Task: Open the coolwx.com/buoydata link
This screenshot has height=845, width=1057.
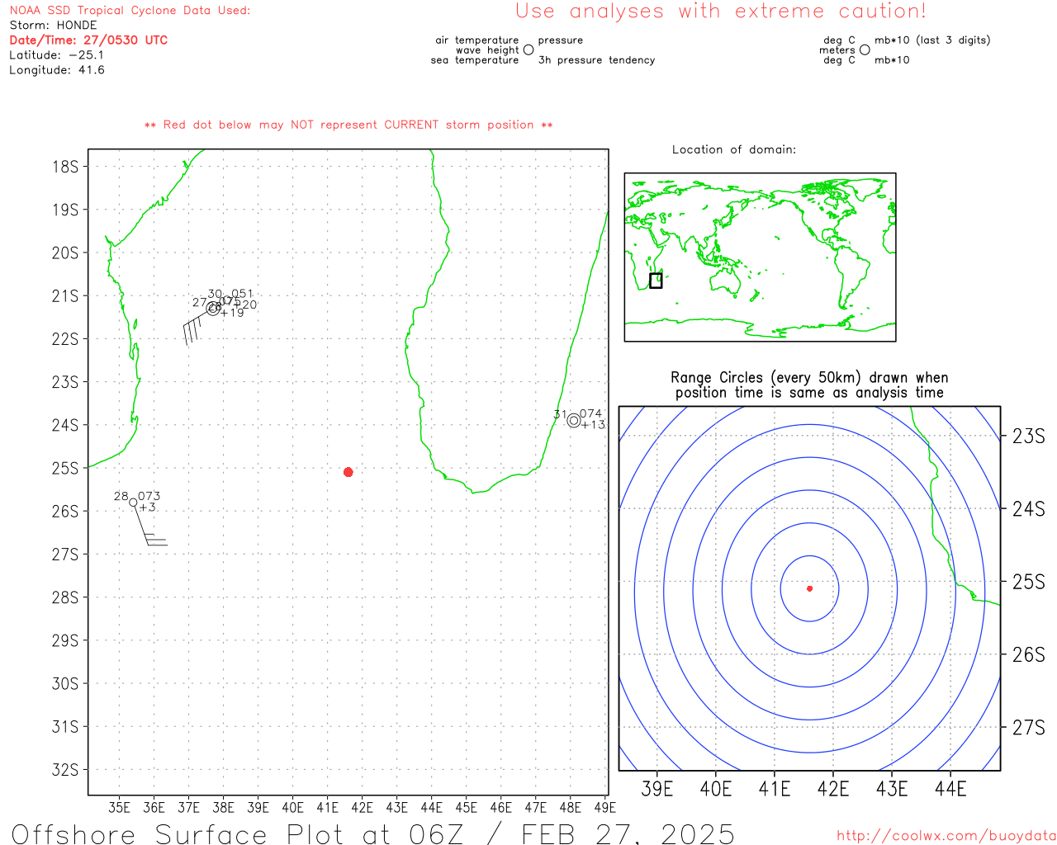Action: tap(946, 836)
